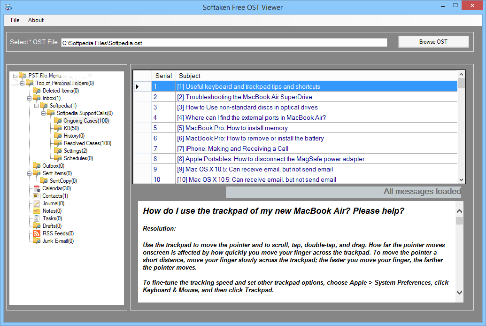486x326 pixels.
Task: Click the SentCopy folder icon
Action: pos(44,180)
